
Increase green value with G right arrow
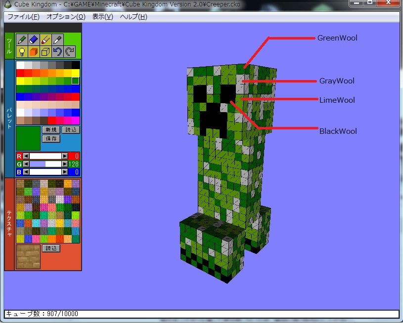(x=64, y=164)
